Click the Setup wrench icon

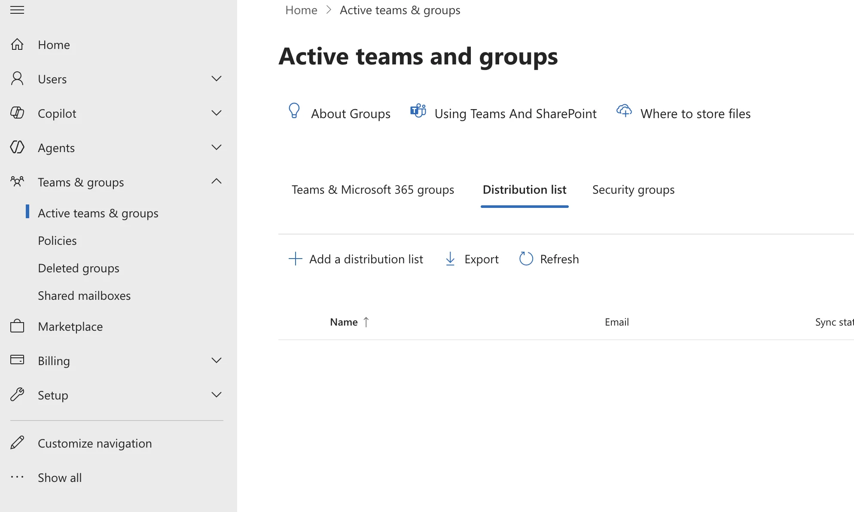coord(17,394)
